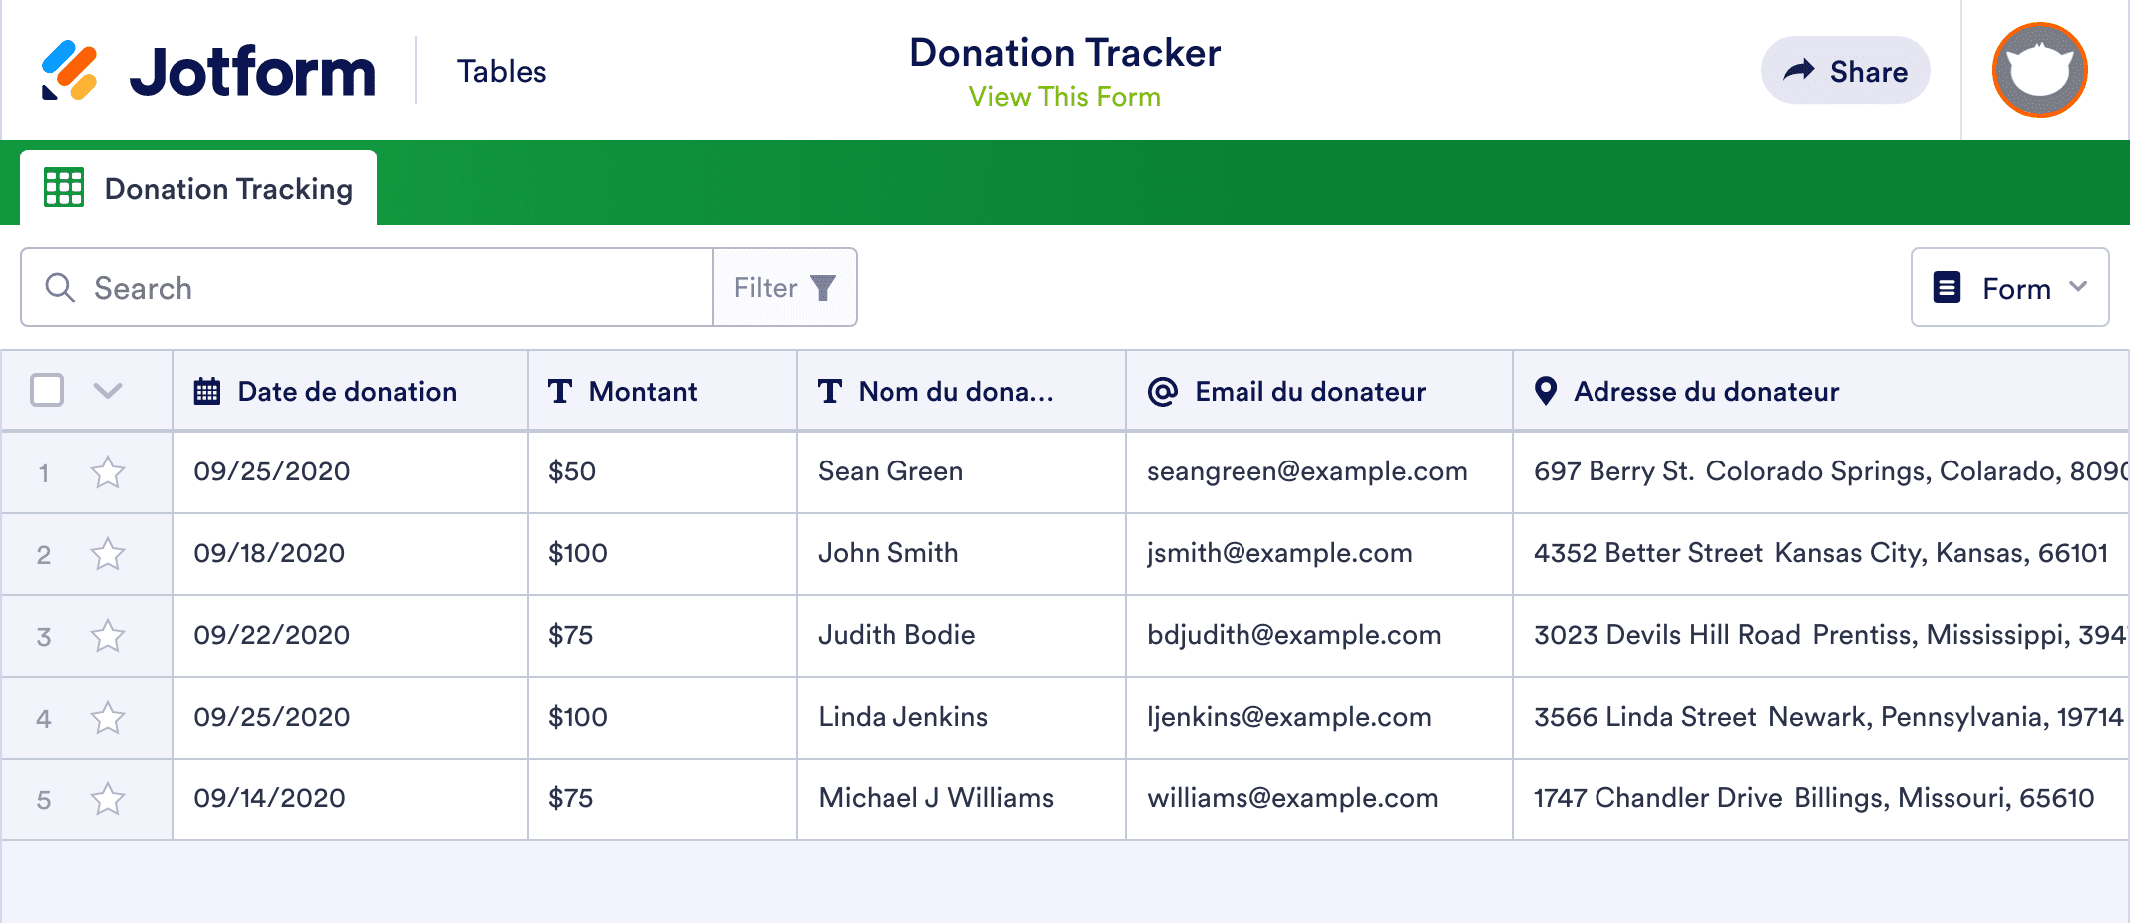This screenshot has height=923, width=2130.
Task: Click the user profile avatar
Action: coord(2039,71)
